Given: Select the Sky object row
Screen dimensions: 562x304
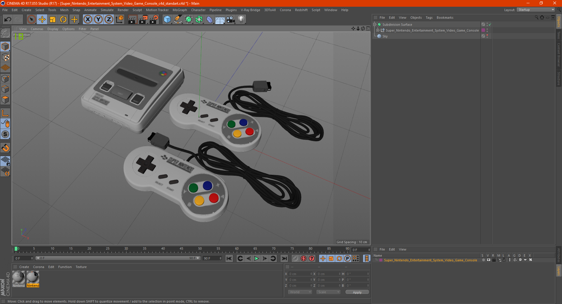Looking at the screenshot, I should (385, 36).
